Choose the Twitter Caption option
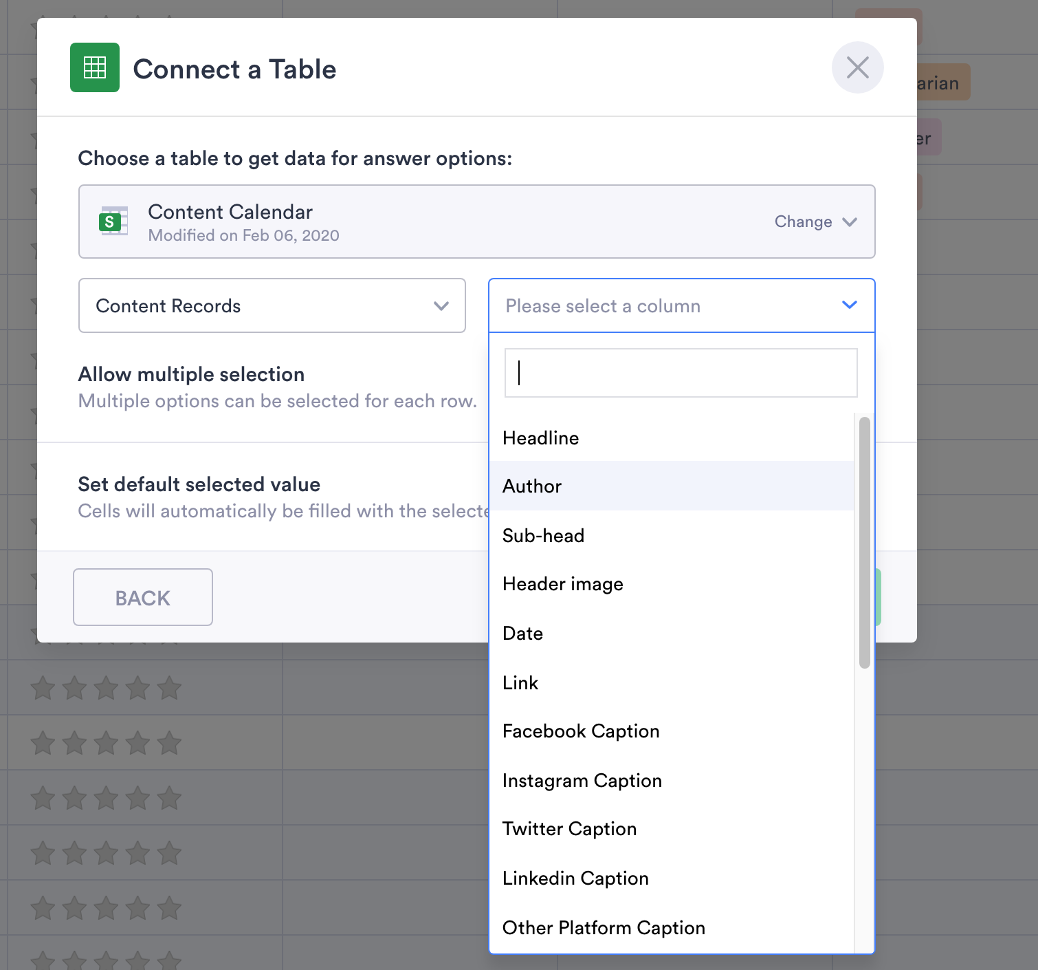 click(569, 829)
